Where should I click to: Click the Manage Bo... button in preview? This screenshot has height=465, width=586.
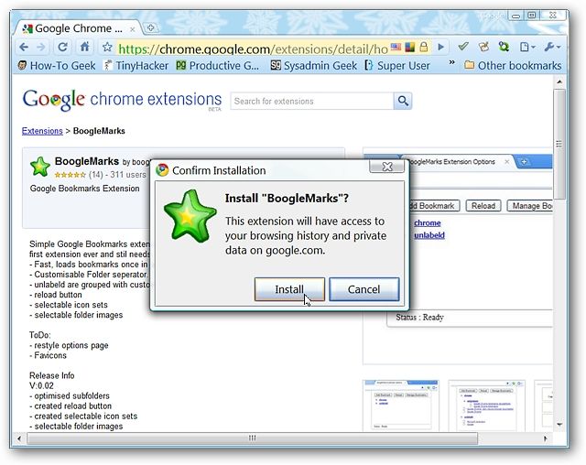529,206
